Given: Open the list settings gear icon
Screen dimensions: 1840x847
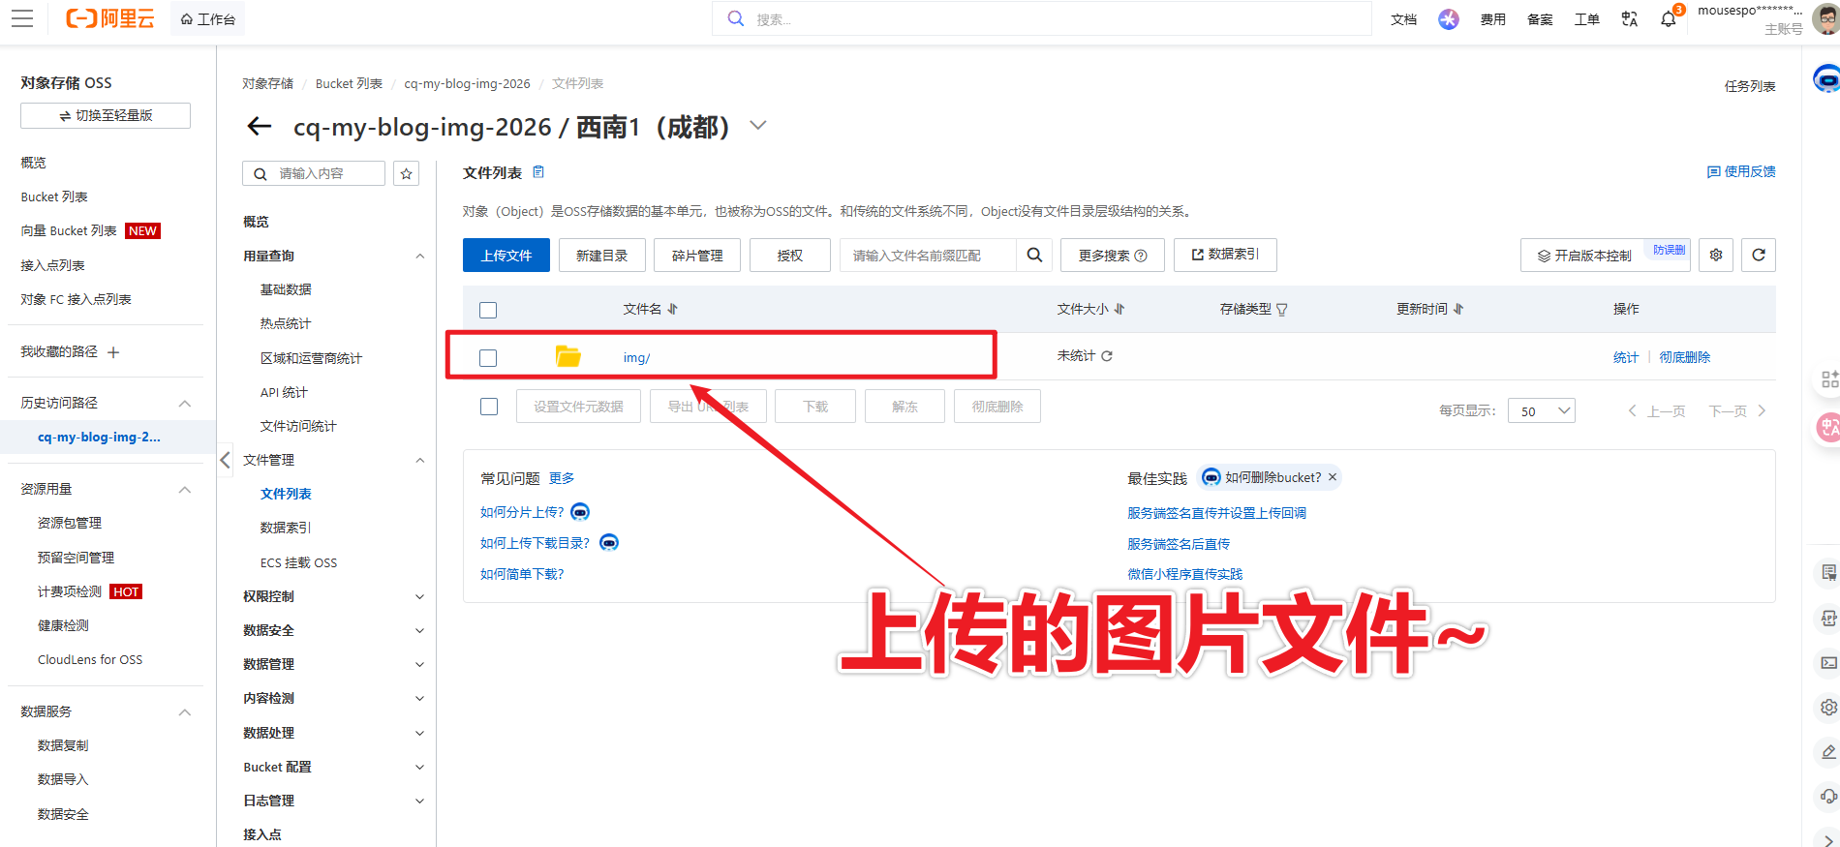Looking at the screenshot, I should (x=1716, y=255).
